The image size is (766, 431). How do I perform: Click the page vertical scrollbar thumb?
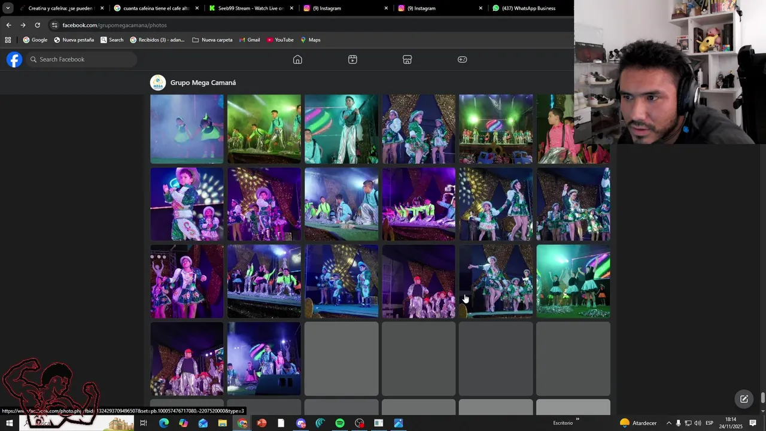click(763, 398)
